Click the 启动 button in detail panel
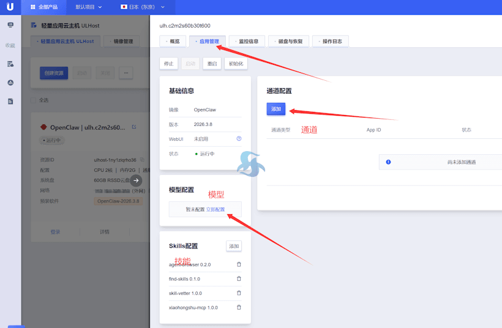Screen dimensions: 502x328 190,64
